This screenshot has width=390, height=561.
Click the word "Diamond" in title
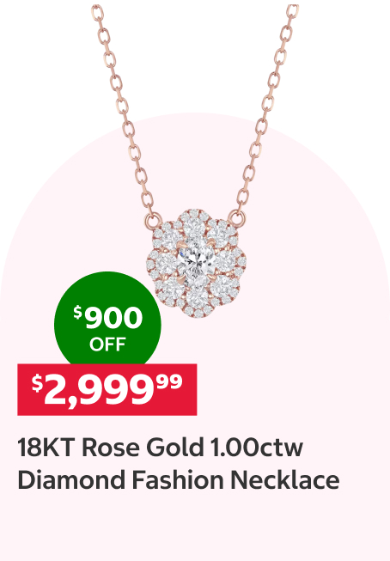71,479
